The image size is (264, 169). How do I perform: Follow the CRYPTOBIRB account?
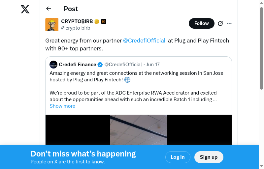click(x=201, y=23)
